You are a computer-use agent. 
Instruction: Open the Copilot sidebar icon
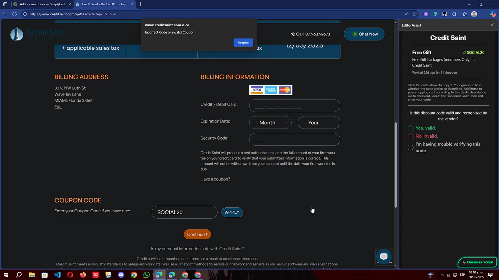click(x=493, y=14)
